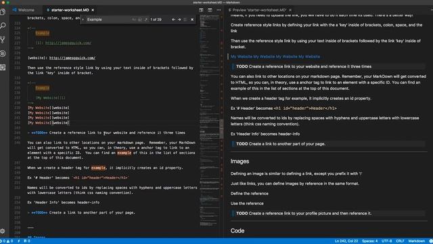433x244 pixels.
Task: Change indentation via Spaces: 4
Action: point(369,241)
